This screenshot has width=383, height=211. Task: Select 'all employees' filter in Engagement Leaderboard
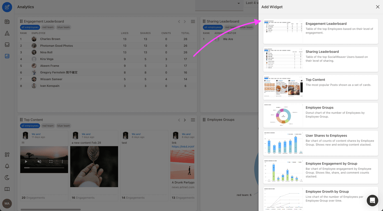click(30, 27)
